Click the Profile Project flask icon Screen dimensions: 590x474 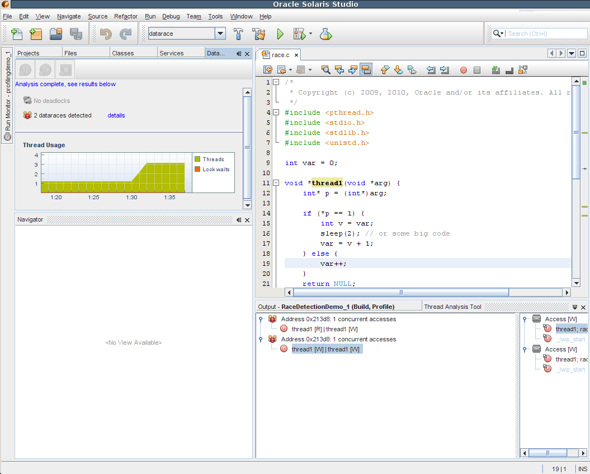(x=325, y=34)
